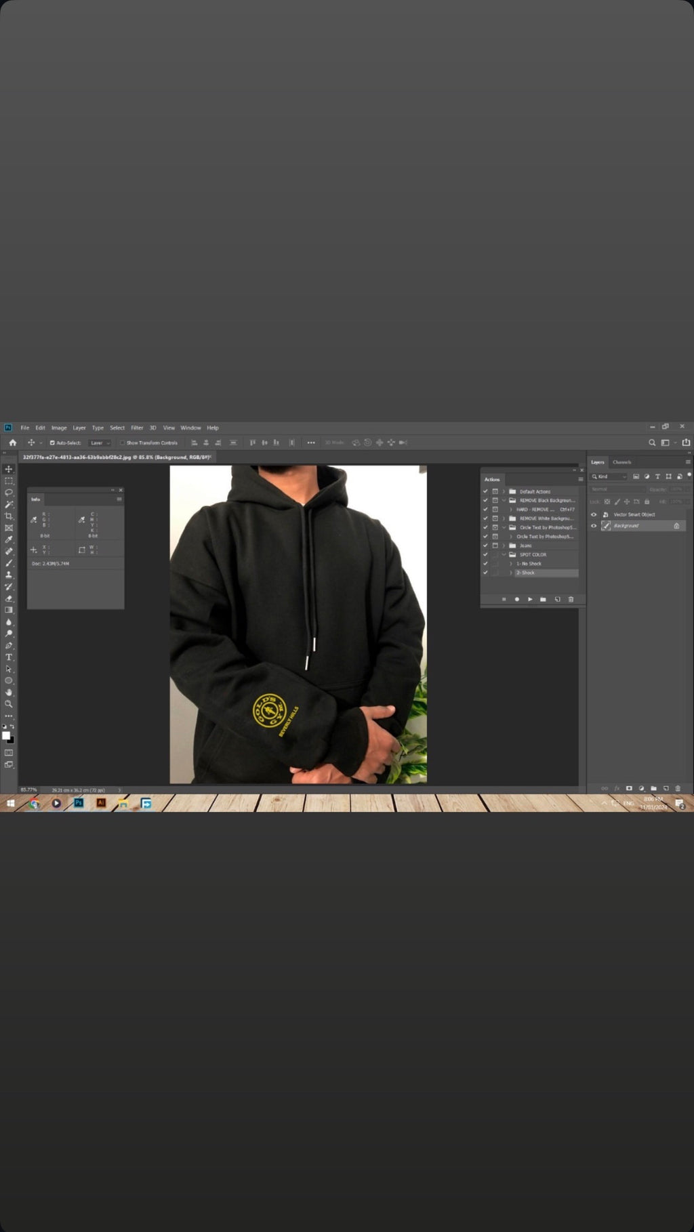Image resolution: width=694 pixels, height=1232 pixels.
Task: Expand the 1- No Shock action
Action: click(511, 564)
